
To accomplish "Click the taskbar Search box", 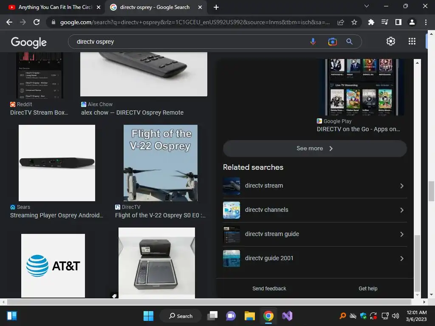I will point(181,316).
